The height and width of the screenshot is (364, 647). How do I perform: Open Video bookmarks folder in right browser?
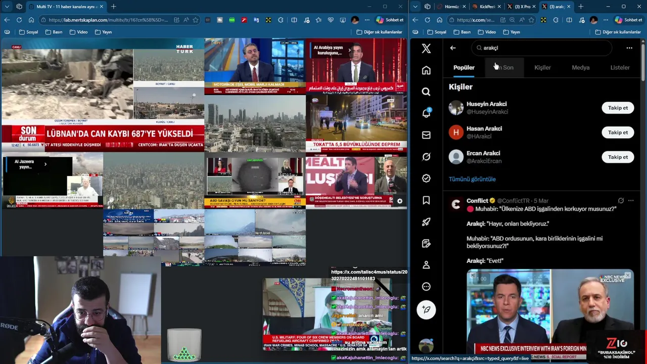coord(487,32)
